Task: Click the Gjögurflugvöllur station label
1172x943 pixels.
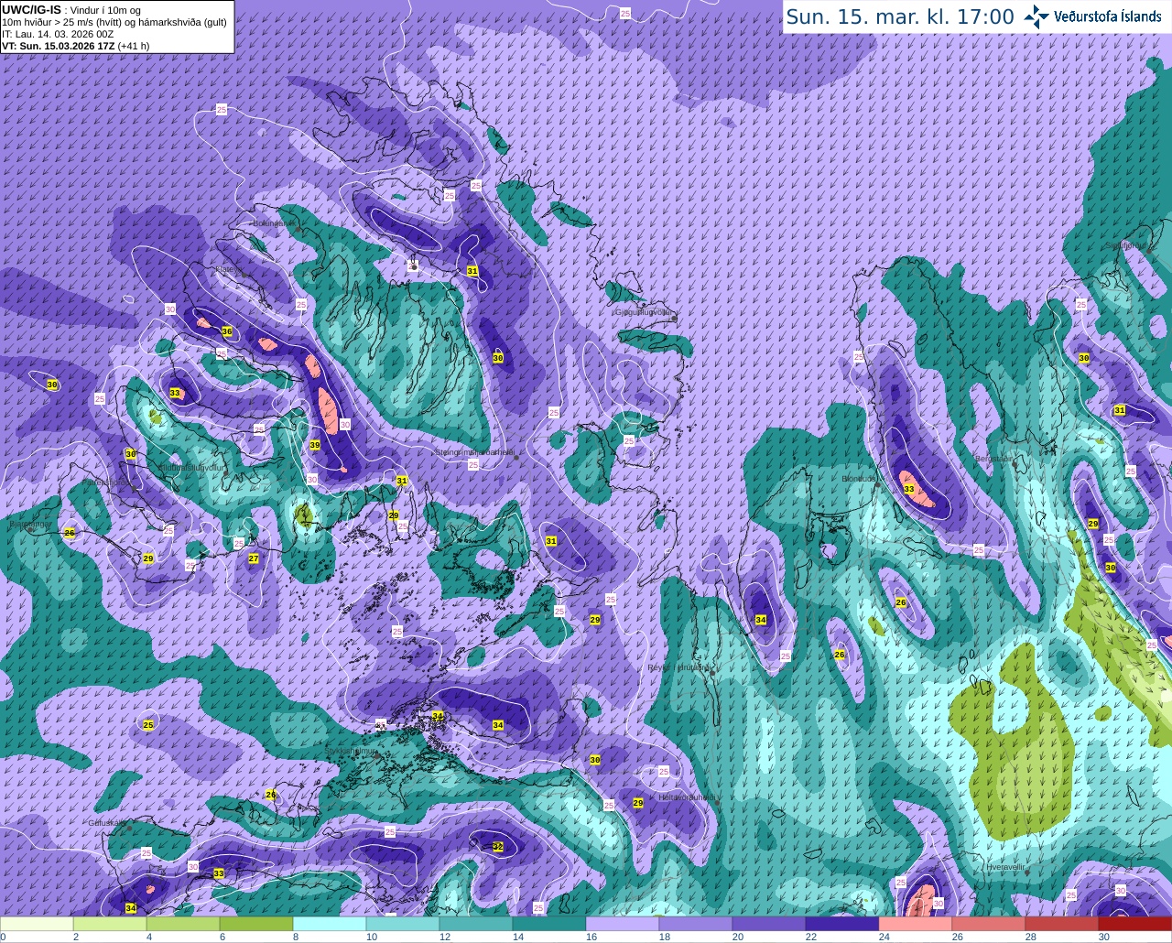Action: point(645,312)
